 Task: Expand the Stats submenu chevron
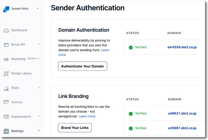[x=39, y=87]
